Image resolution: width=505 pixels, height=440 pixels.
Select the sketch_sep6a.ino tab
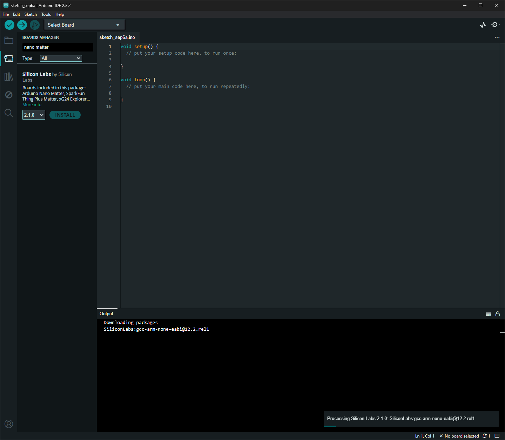pos(117,37)
